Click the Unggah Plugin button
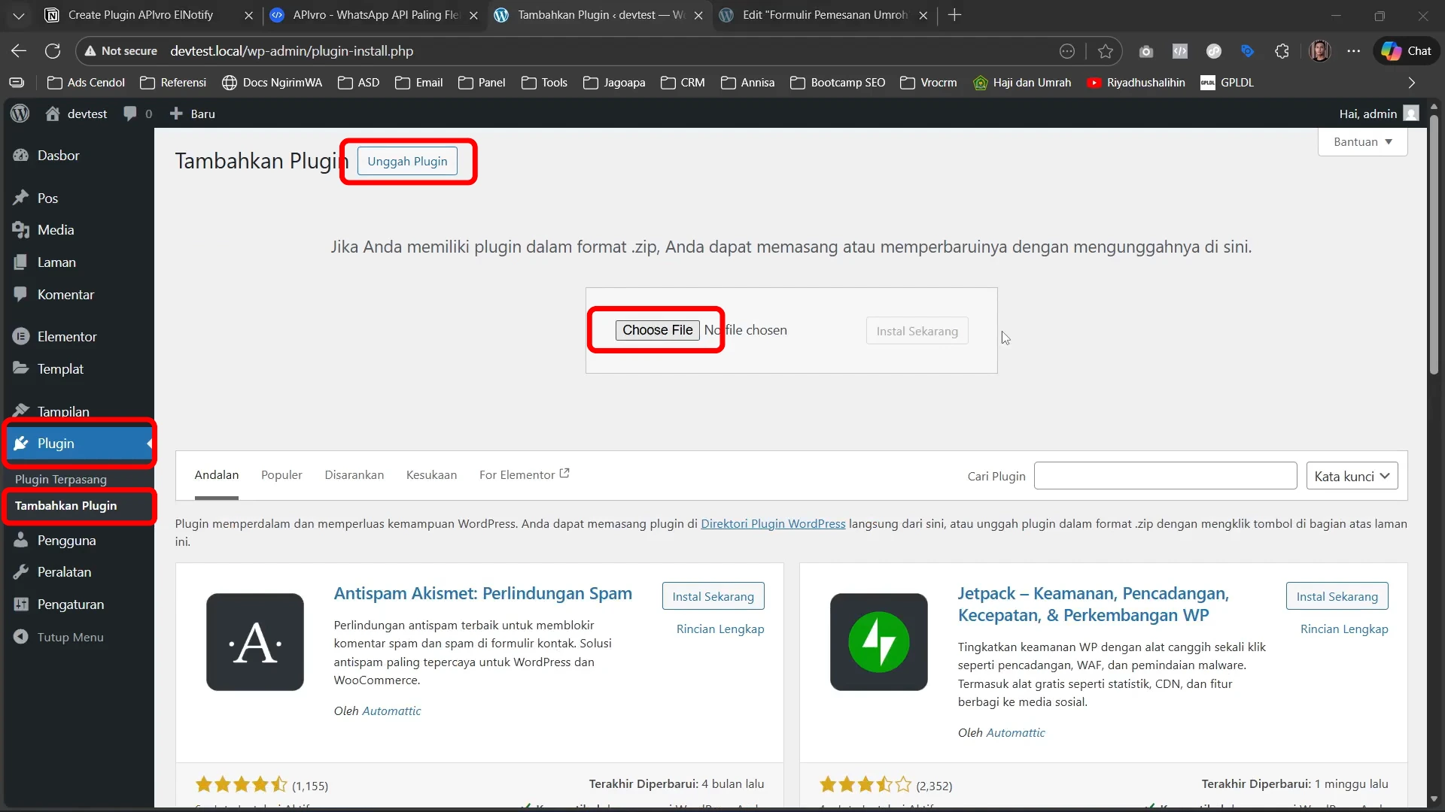This screenshot has width=1445, height=812. (407, 162)
